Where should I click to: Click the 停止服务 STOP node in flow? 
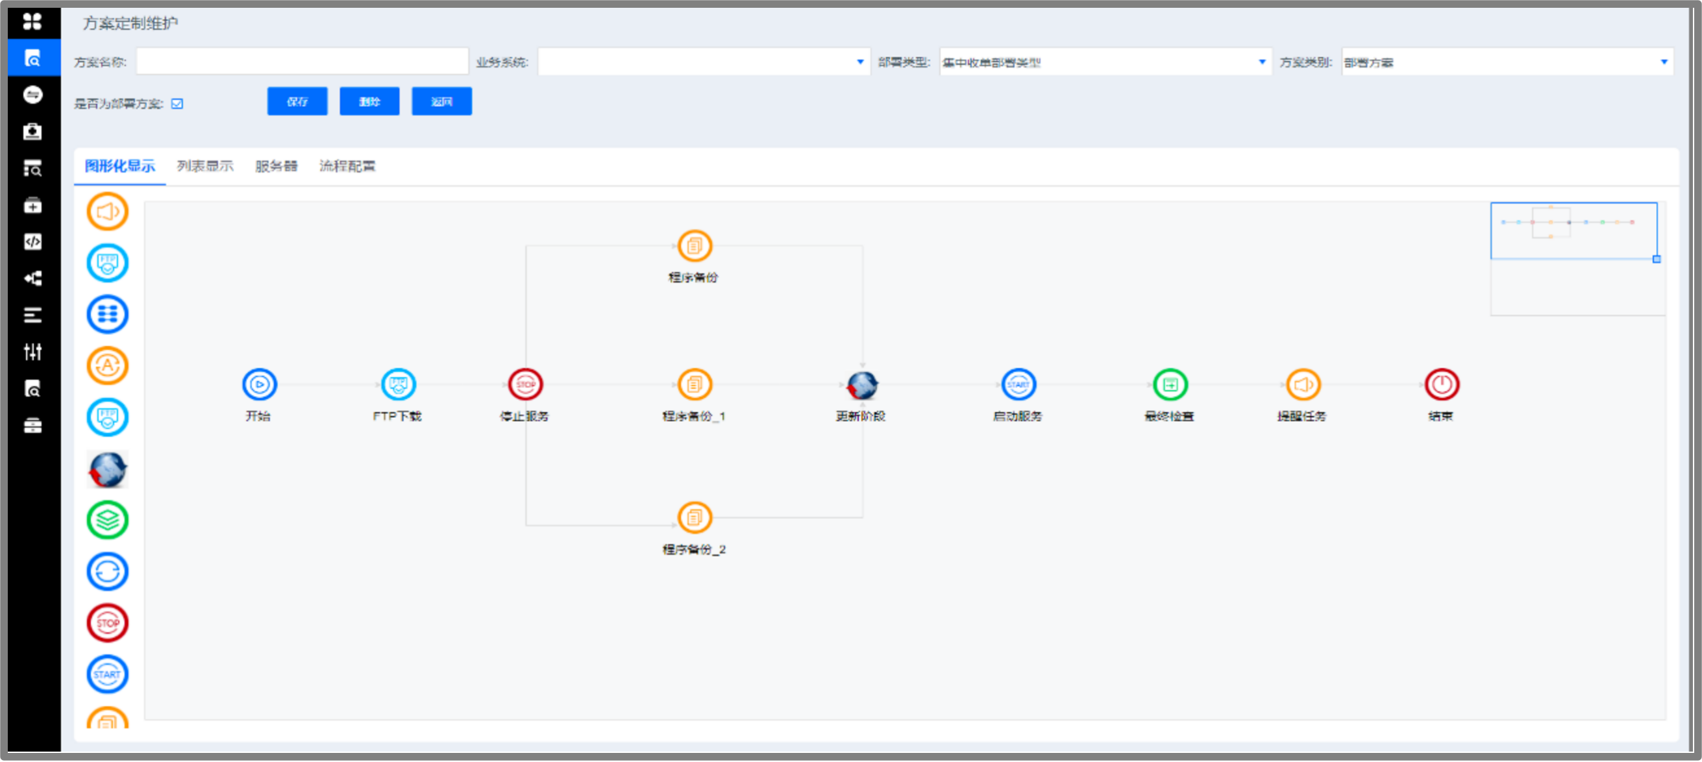(525, 384)
